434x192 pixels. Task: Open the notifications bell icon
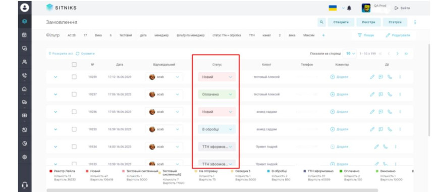click(349, 8)
